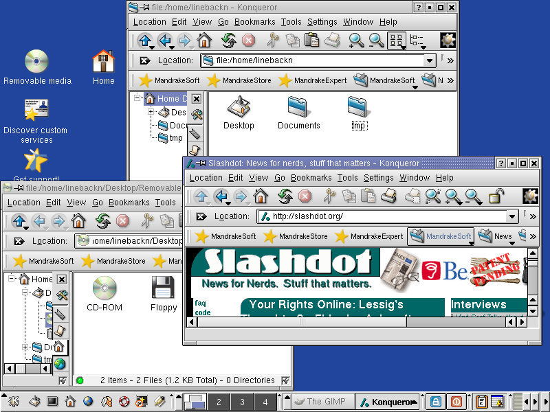Toggle the checkbox right of '0 Directories' status
The image size is (550, 412).
285,380
